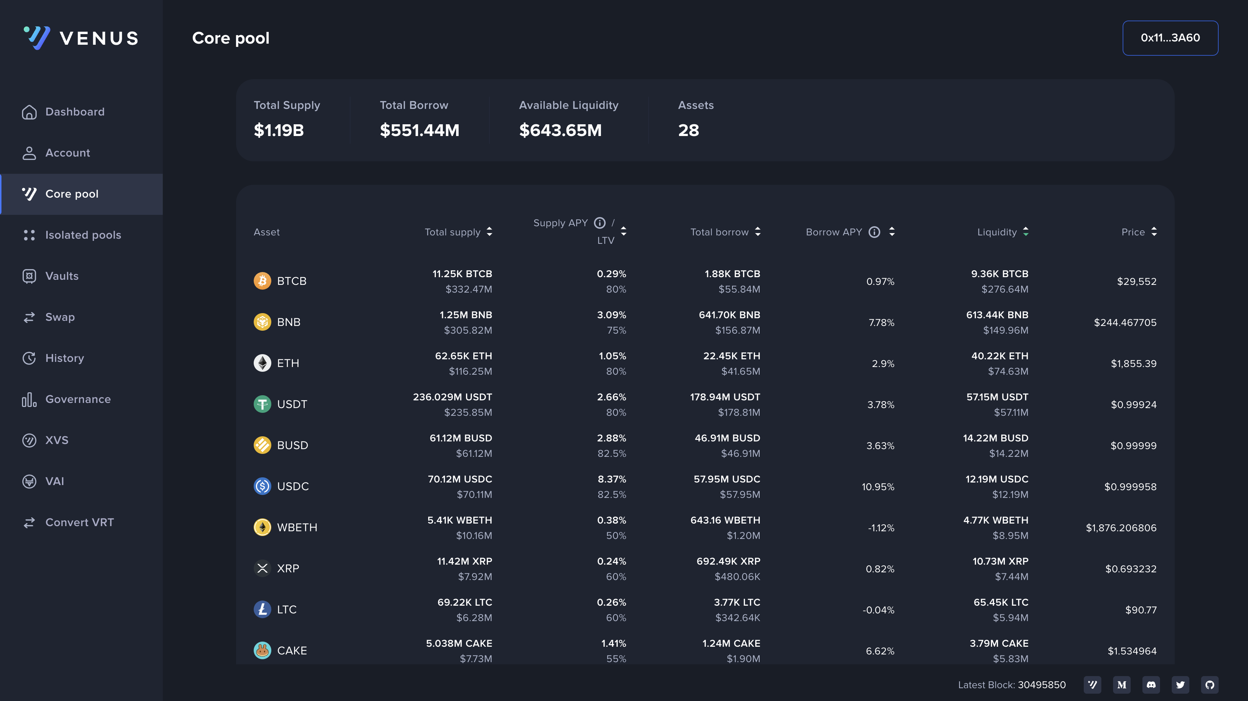Select the BTCB asset row
Viewport: 1248px width, 701px height.
coord(292,281)
